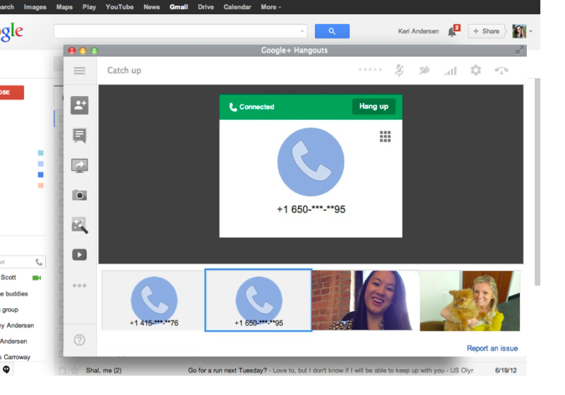The image size is (565, 395).
Task: Open the Hangouts hamburger menu
Action: pos(79,71)
